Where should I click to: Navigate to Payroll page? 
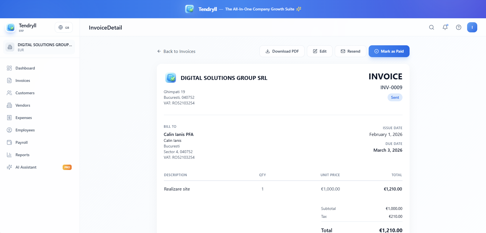(21, 142)
